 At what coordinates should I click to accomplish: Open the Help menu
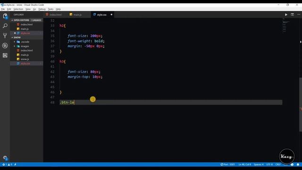tap(58, 9)
